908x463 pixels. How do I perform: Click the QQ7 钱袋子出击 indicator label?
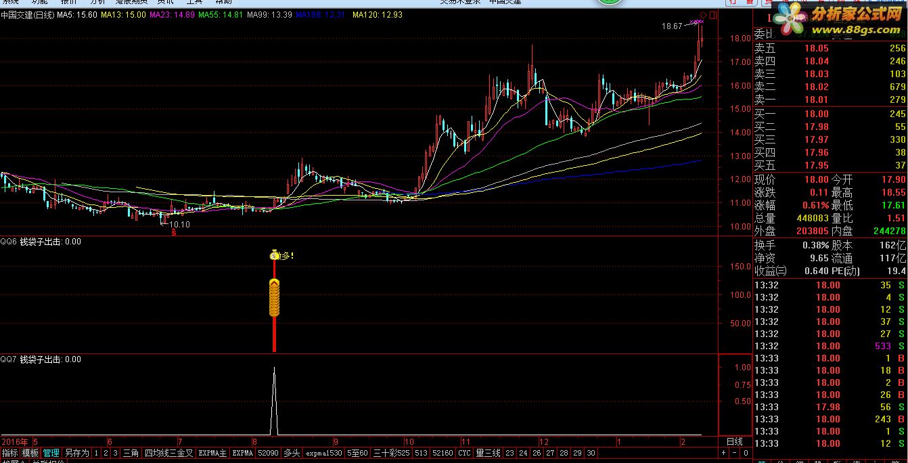41,359
